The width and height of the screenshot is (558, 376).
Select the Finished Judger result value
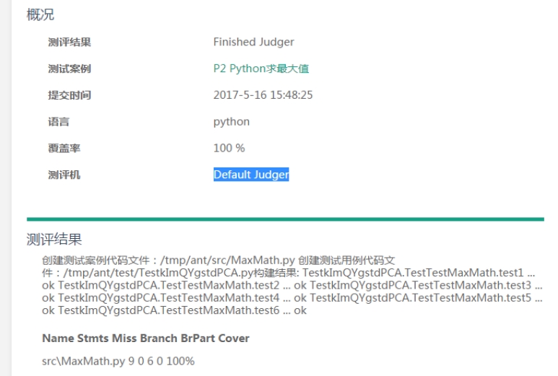coord(253,42)
